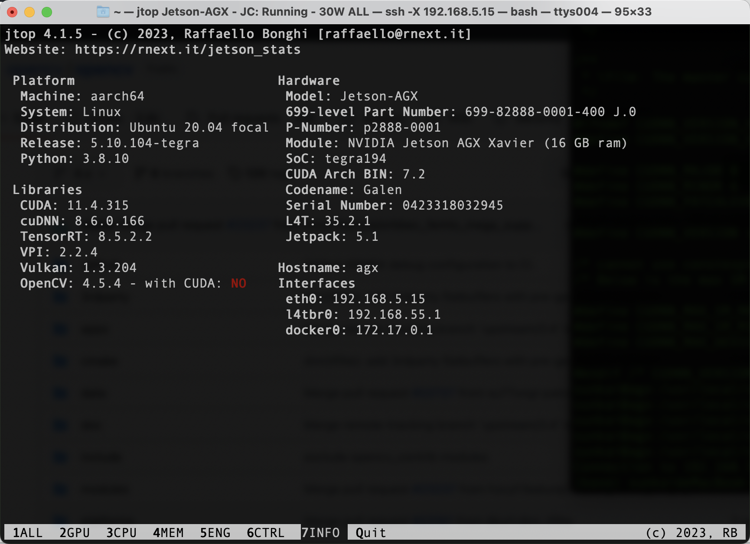750x544 pixels.
Task: Click the cuDNN: 8.6.0.166 line
Action: (x=82, y=221)
